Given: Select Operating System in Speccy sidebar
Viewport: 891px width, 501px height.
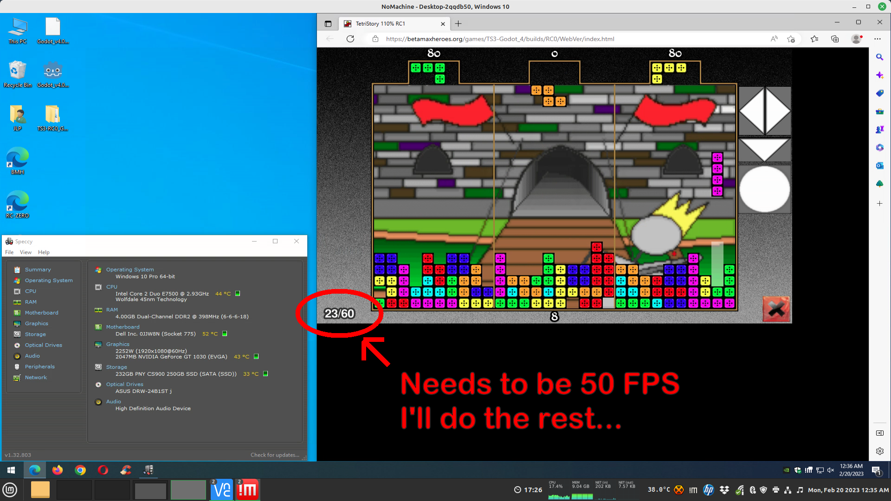Looking at the screenshot, I should pyautogui.click(x=49, y=280).
